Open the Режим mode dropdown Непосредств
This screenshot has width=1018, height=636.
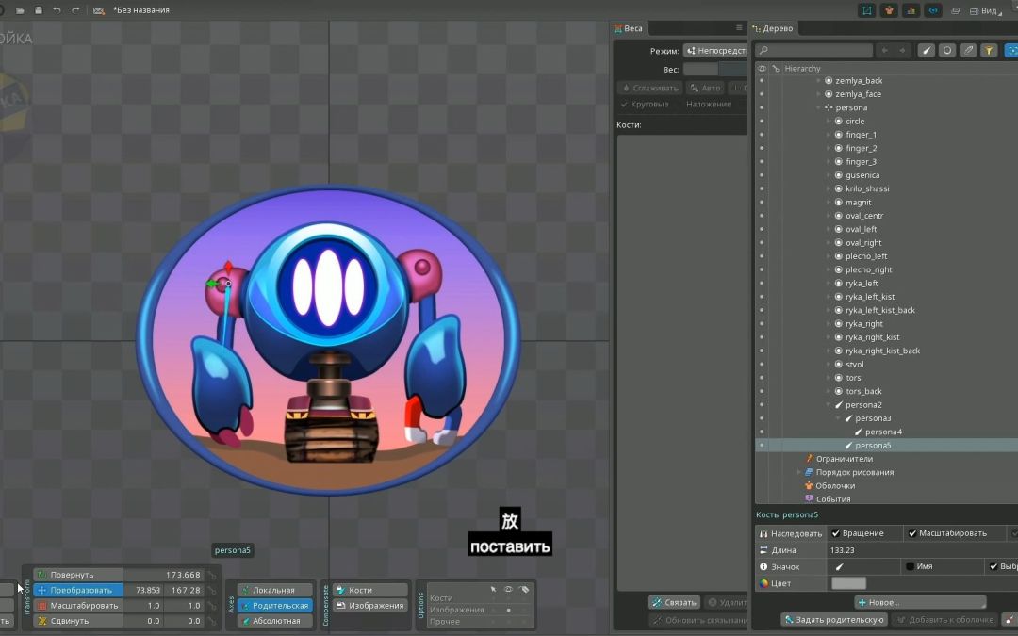coord(716,51)
